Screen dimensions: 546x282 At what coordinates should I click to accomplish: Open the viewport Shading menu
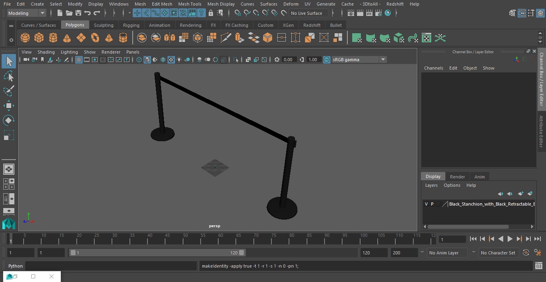[x=46, y=52]
